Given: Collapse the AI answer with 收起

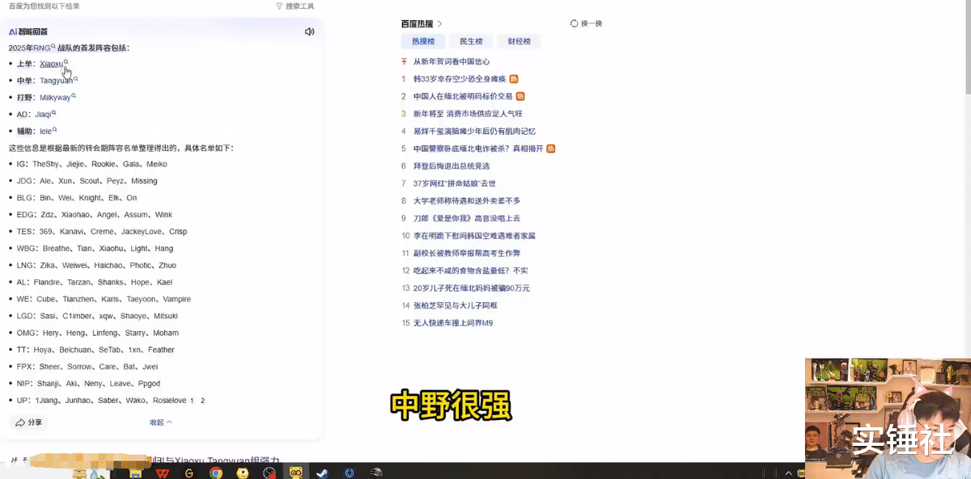Looking at the screenshot, I should coord(161,422).
